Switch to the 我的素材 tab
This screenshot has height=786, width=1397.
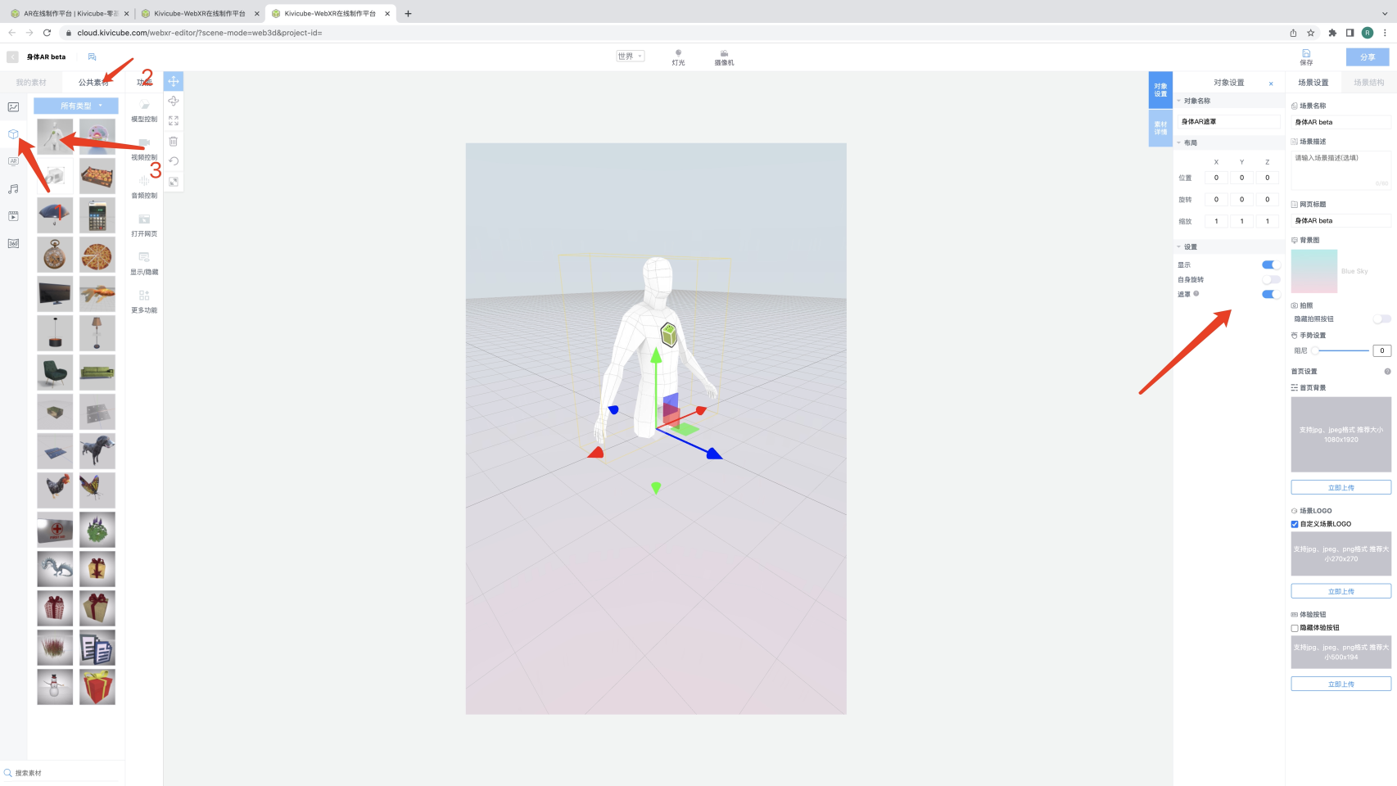tap(31, 83)
